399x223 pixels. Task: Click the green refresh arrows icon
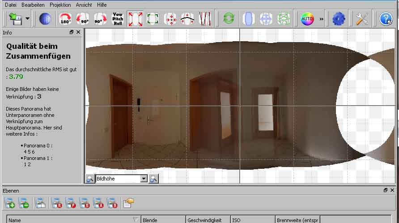click(229, 19)
